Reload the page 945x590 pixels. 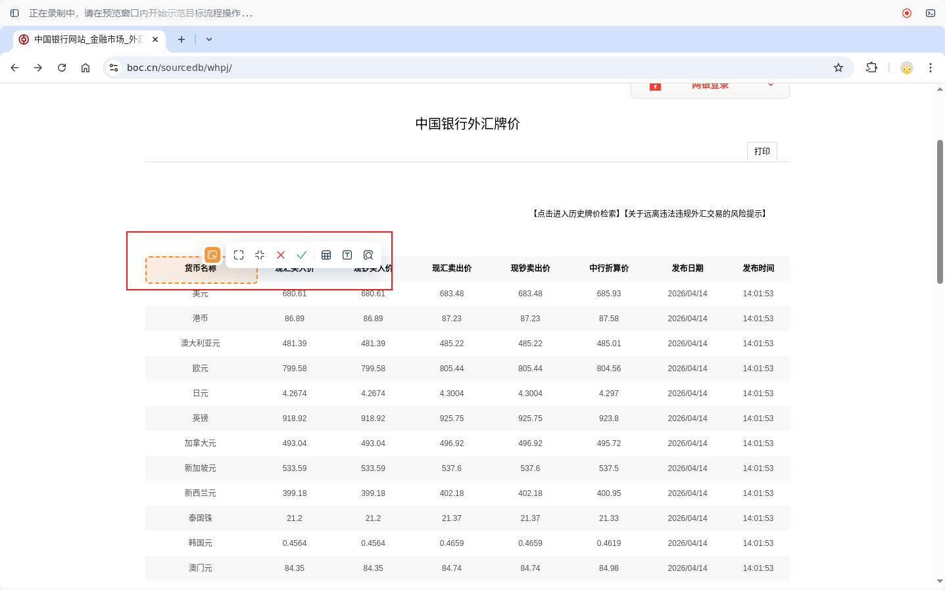[62, 68]
